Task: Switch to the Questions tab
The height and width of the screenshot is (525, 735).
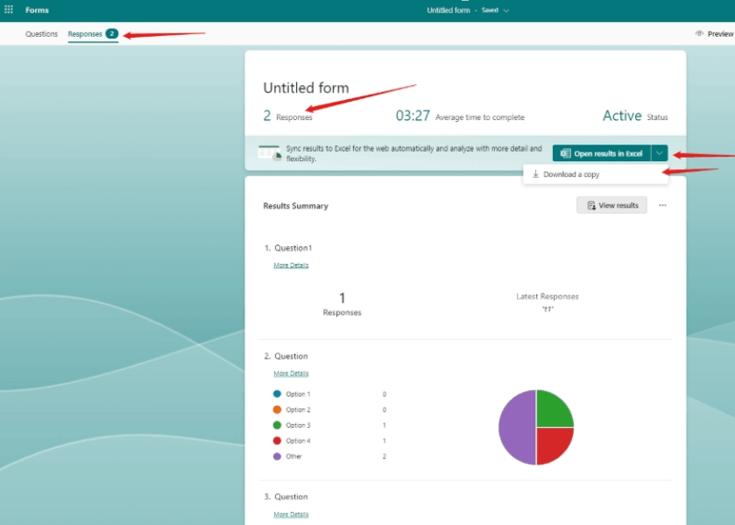Action: click(x=42, y=34)
